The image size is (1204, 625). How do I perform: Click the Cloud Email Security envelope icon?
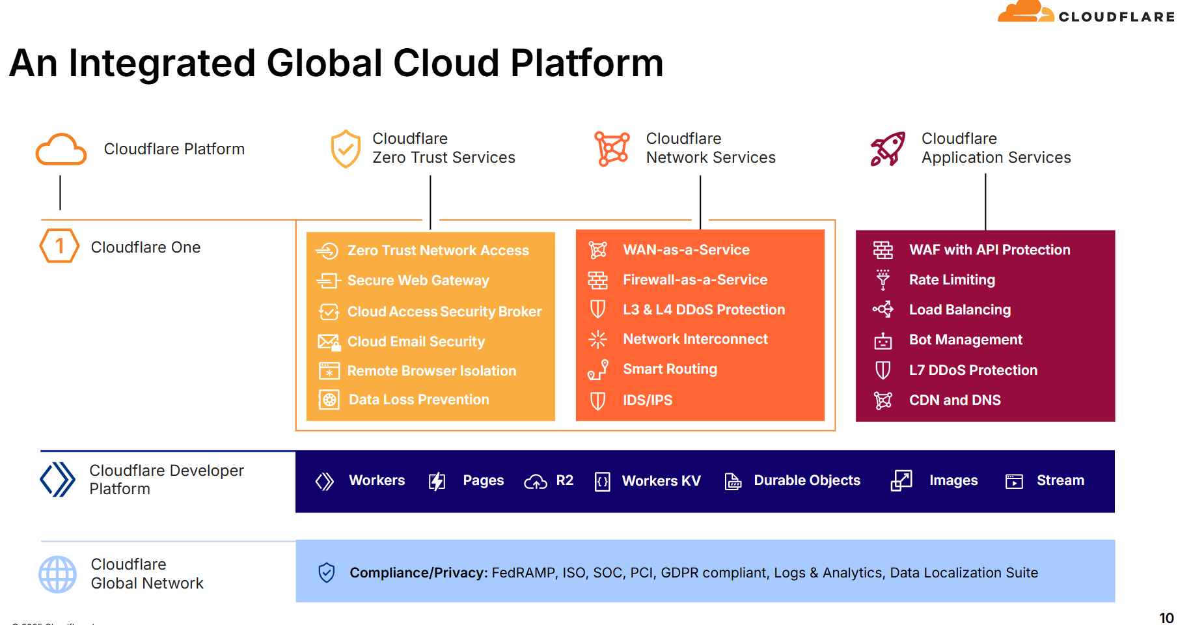[329, 342]
